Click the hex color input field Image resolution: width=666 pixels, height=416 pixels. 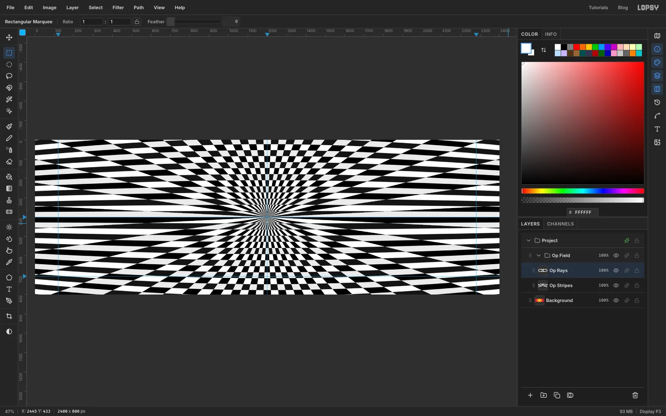583,212
